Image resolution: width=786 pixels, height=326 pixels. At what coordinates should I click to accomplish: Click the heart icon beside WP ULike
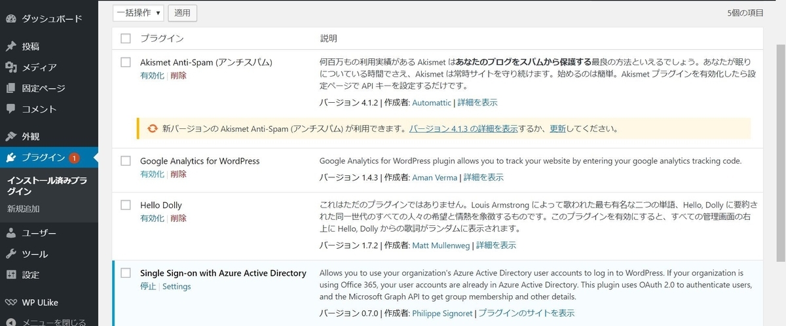[10, 302]
